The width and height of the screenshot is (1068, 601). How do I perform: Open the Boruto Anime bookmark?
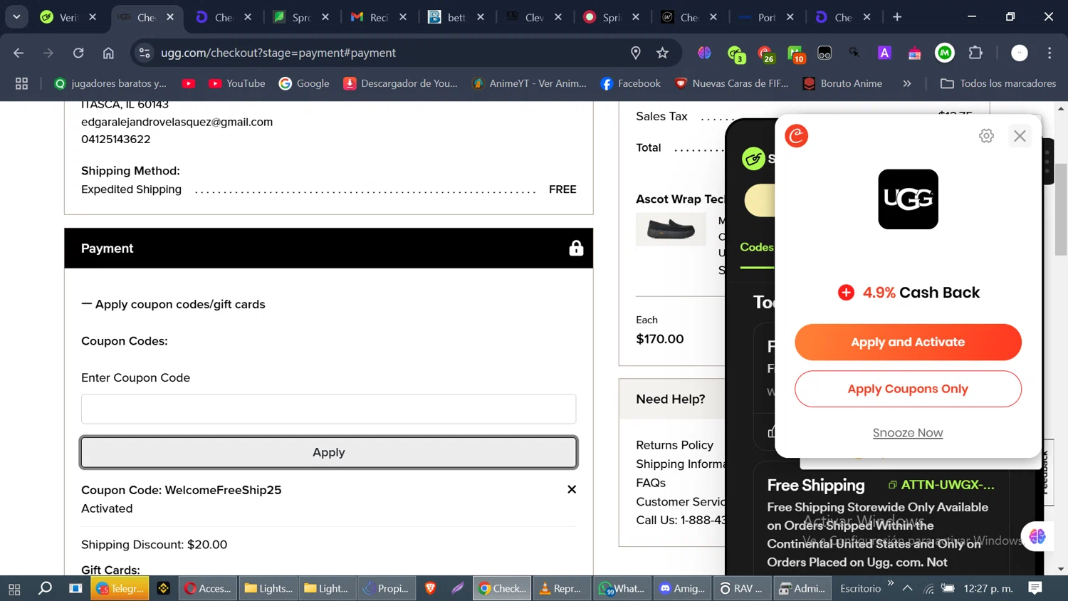click(x=842, y=83)
